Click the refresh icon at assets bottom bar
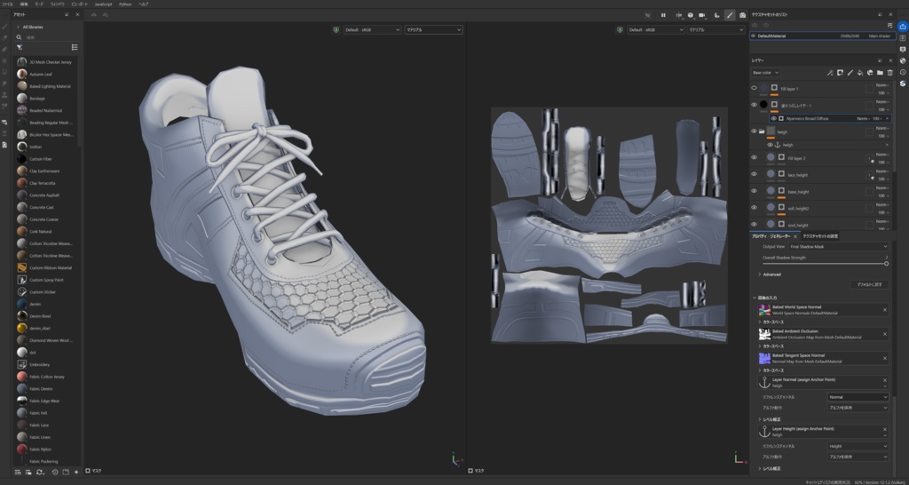Screen dimensions: 909x485 click(x=39, y=473)
